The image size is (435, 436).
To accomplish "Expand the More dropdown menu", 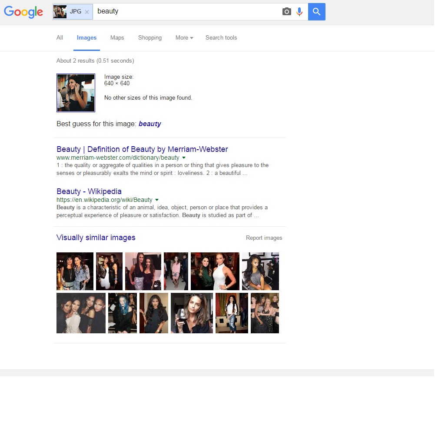I will tap(184, 37).
